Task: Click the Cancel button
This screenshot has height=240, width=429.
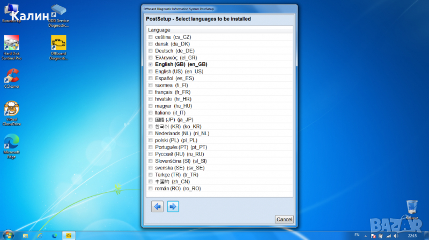Action: 284,219
